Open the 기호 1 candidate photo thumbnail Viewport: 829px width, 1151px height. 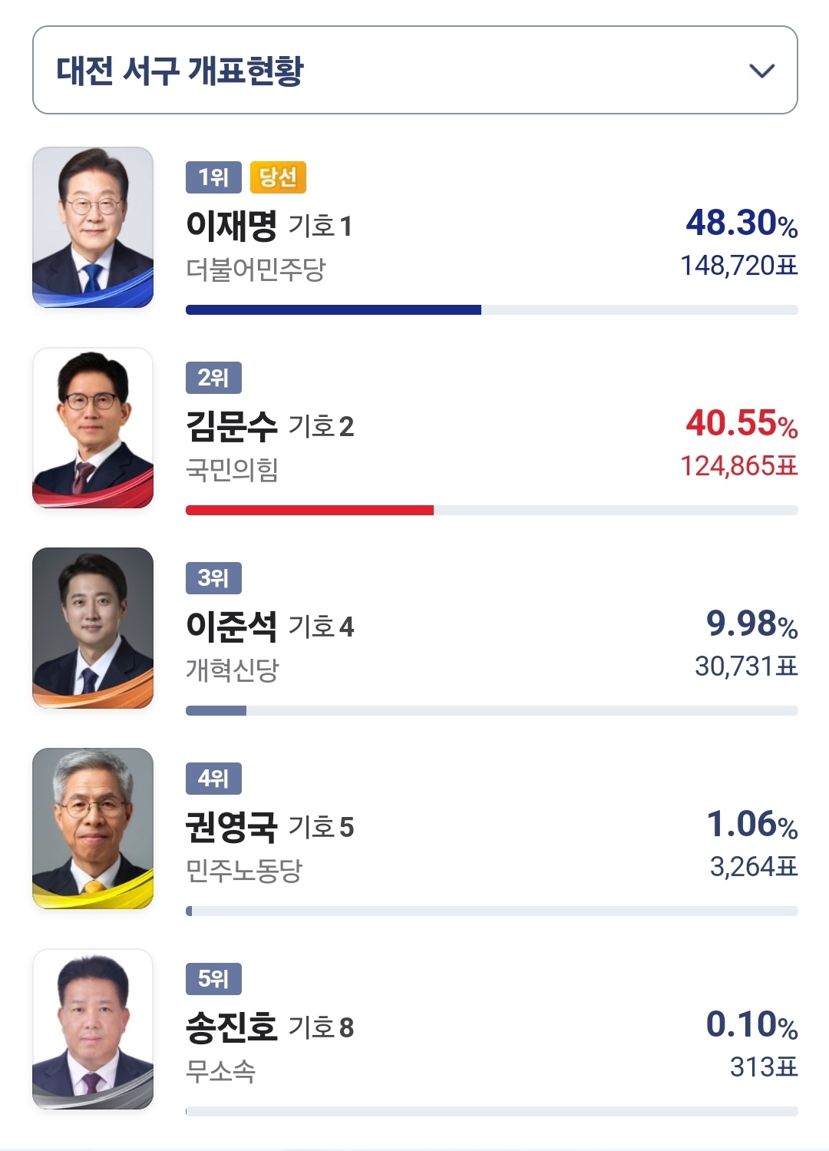click(93, 227)
